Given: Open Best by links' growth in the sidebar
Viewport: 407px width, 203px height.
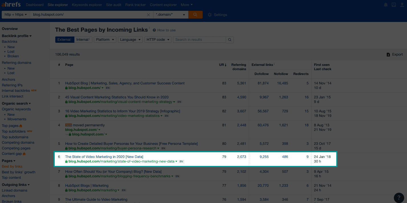Looking at the screenshot, I should (x=19, y=172).
